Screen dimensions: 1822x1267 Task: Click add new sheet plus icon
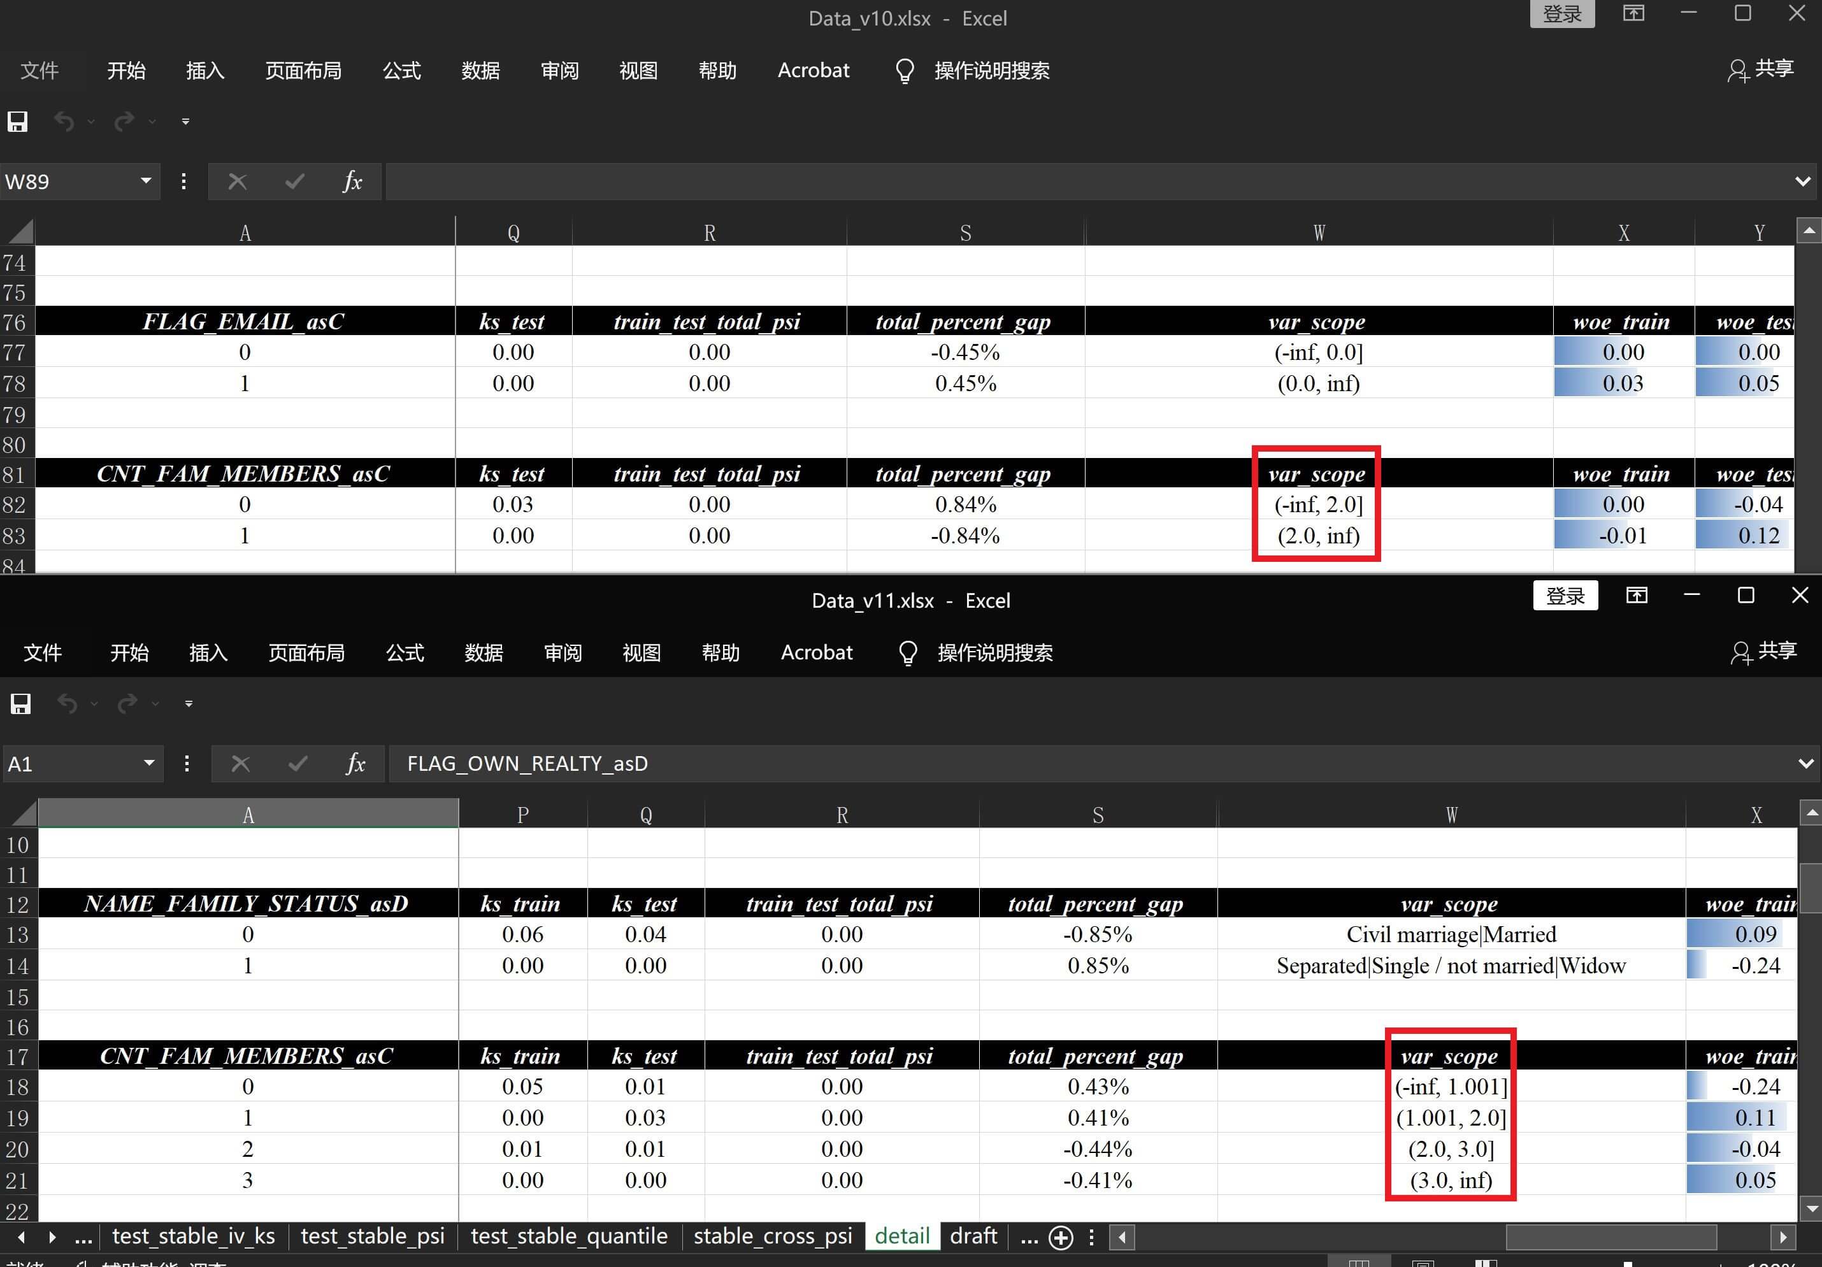(1061, 1237)
